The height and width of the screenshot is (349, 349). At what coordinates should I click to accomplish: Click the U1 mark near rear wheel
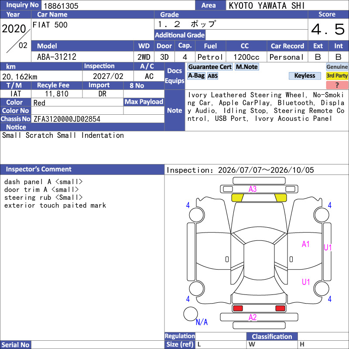(x=306, y=282)
